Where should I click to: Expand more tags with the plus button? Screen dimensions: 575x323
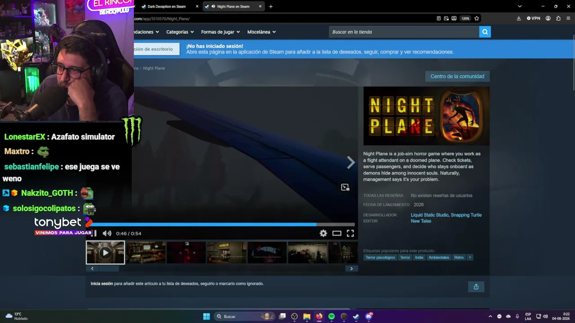point(470,258)
